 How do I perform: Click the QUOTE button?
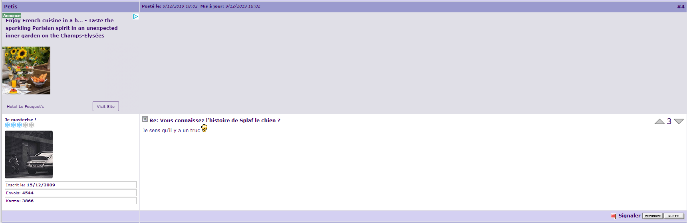674,216
